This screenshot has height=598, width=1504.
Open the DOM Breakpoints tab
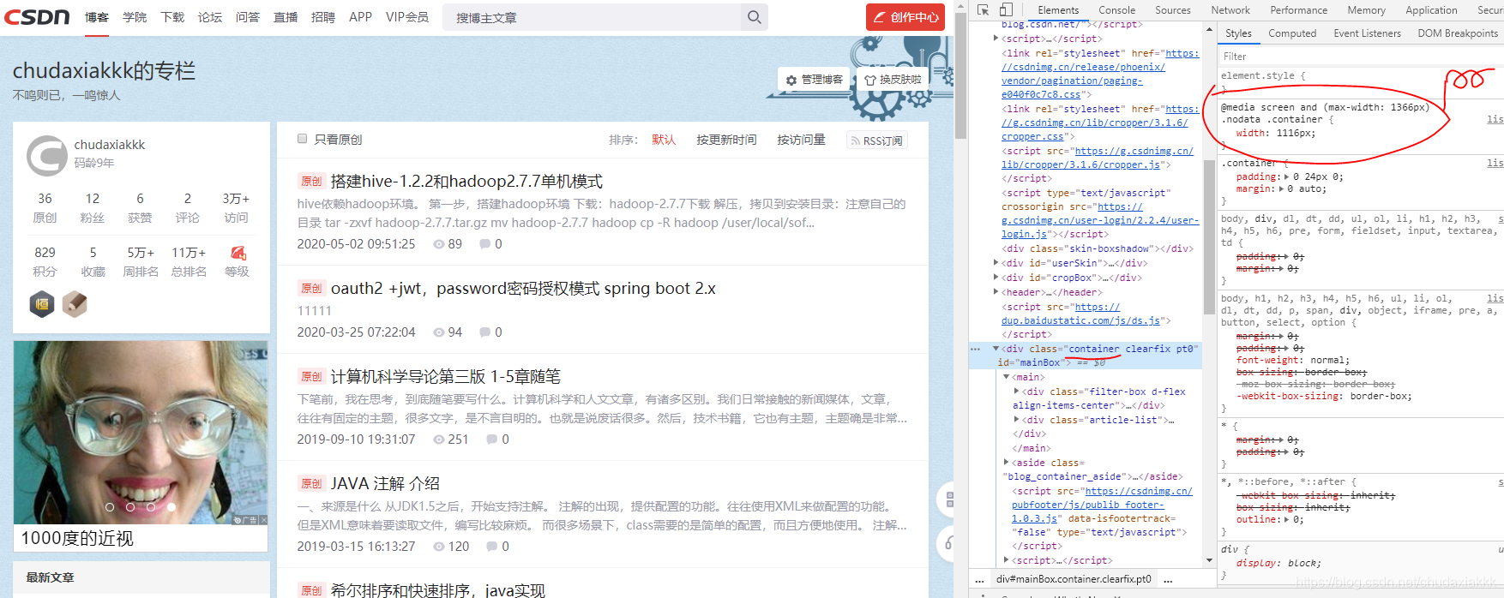(1458, 33)
